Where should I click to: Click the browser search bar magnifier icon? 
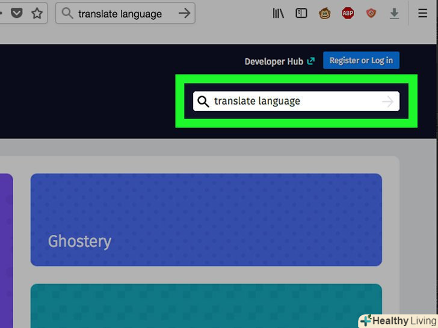click(x=67, y=13)
